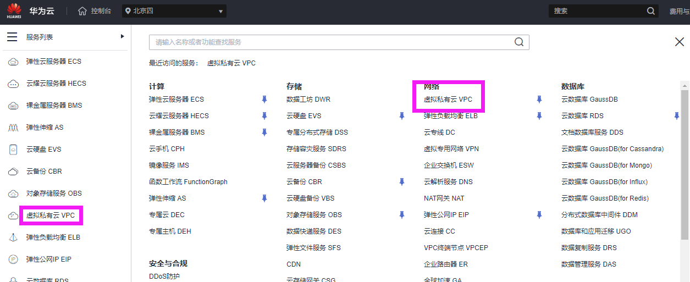Image resolution: width=690 pixels, height=282 pixels.
Task: Open 对象存储服务 OBS in sidebar
Action: (x=54, y=193)
